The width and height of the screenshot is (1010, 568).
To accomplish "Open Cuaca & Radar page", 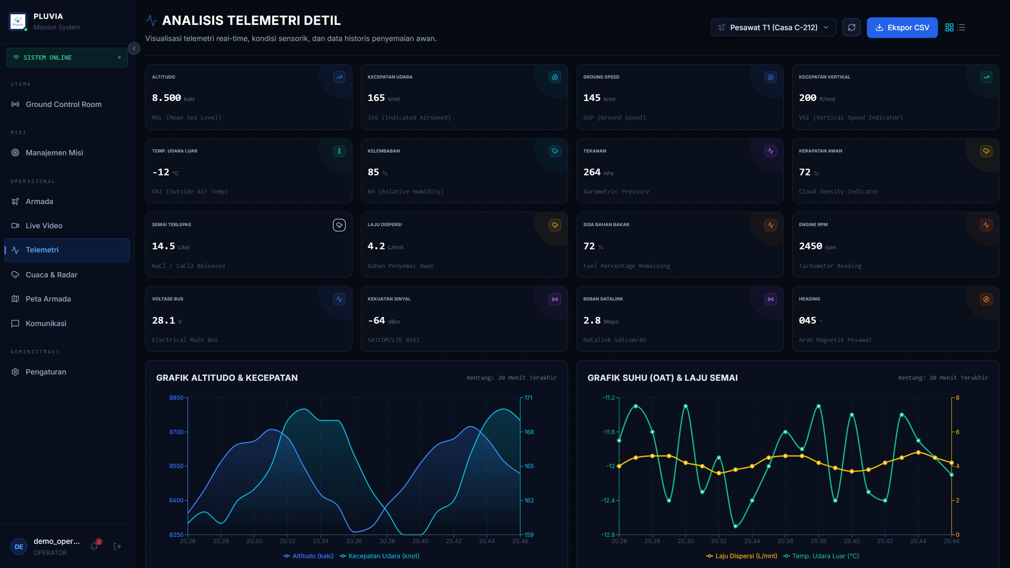I will pyautogui.click(x=67, y=275).
